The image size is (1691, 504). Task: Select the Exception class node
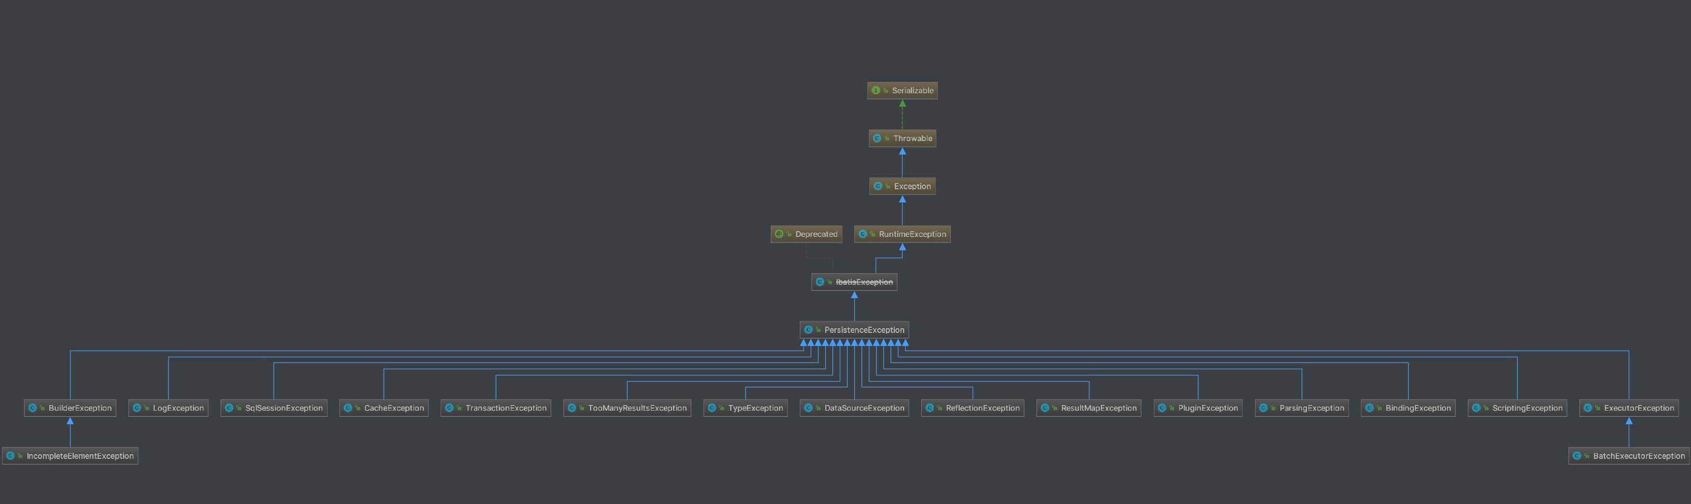[902, 186]
